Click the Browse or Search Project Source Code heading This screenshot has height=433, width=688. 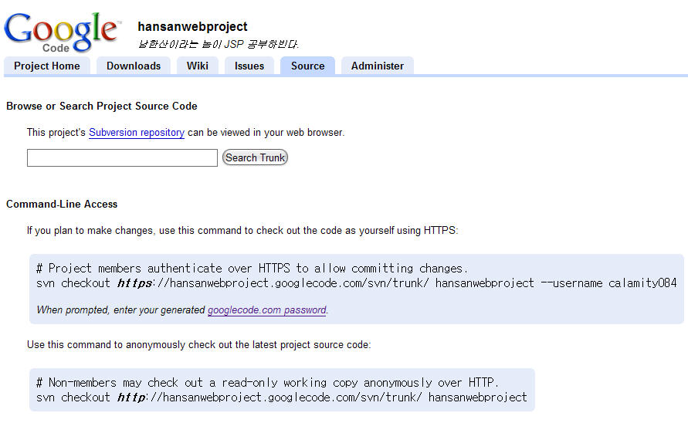(x=102, y=107)
